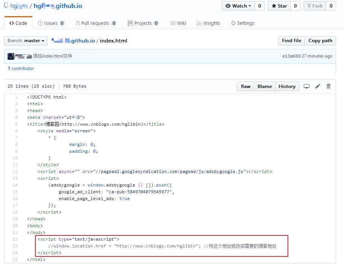This screenshot has height=267, width=344.
Task: Open the Projects tab
Action: pyautogui.click(x=143, y=23)
